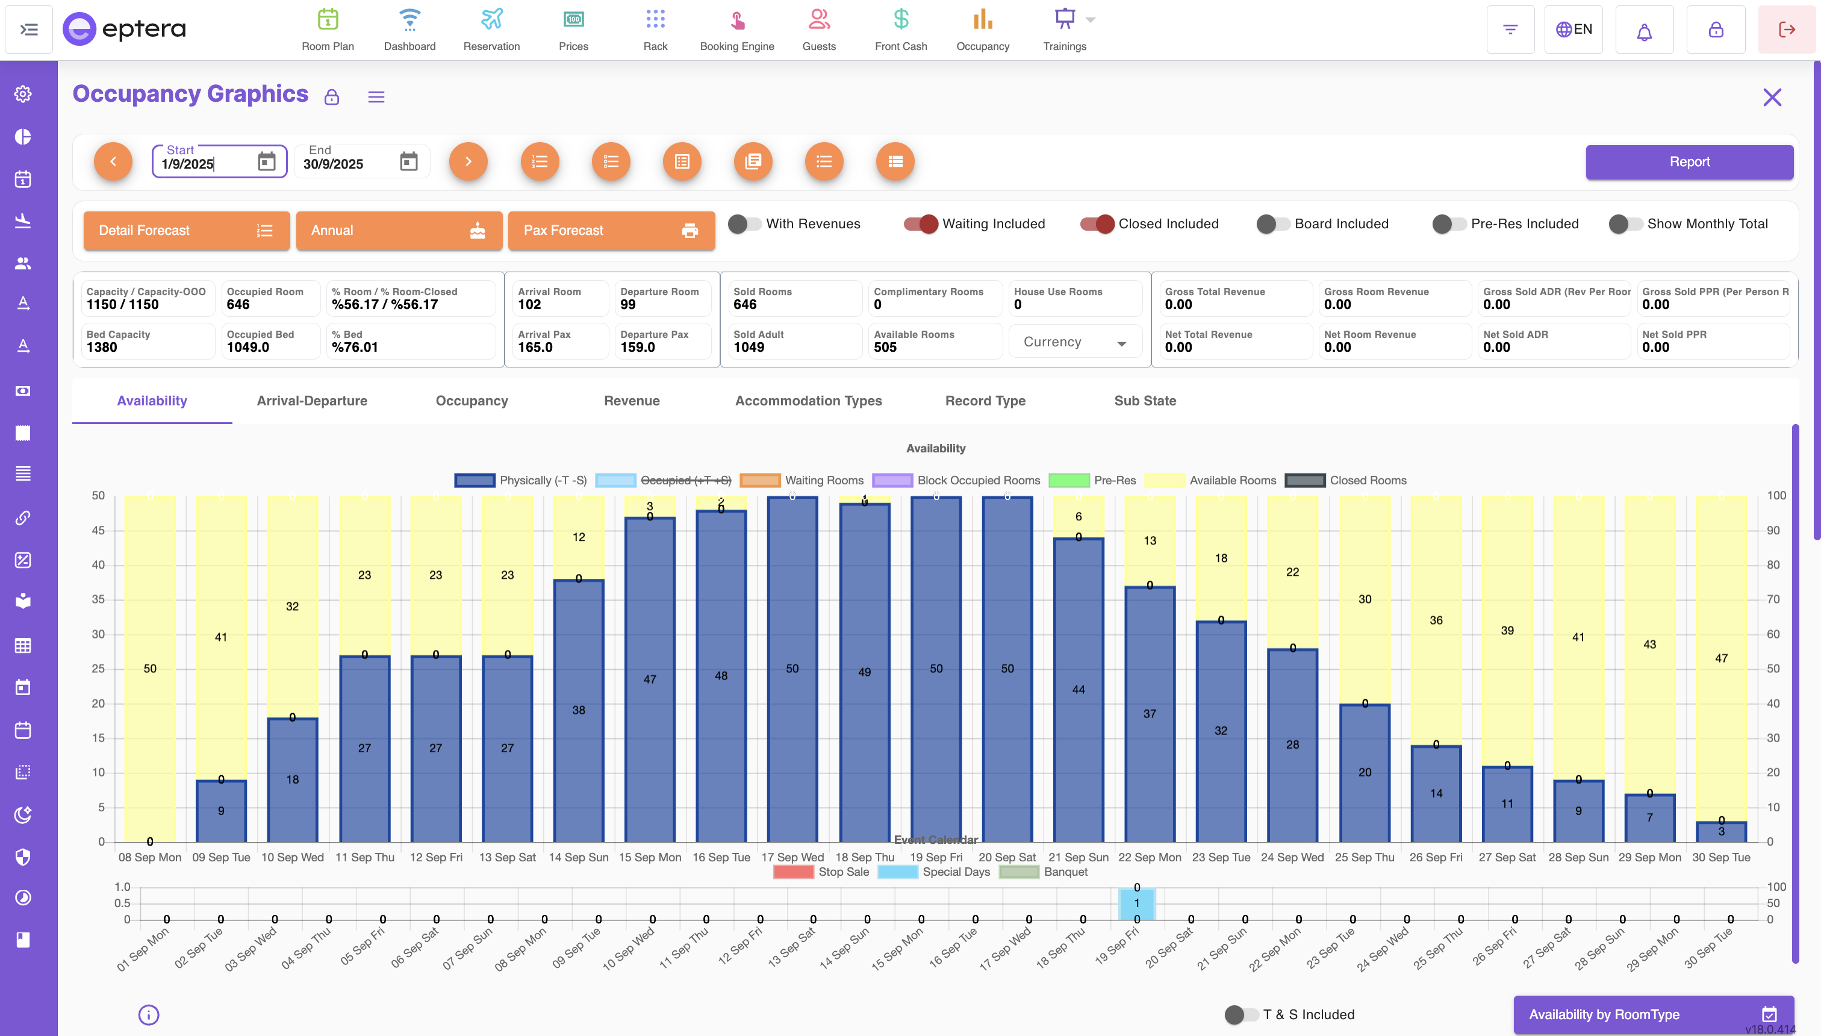Switch to Revenue tab
1821x1036 pixels.
coord(632,401)
